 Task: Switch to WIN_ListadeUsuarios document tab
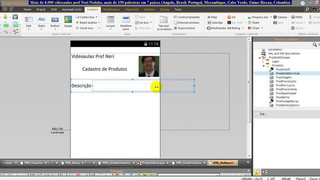click(116, 163)
